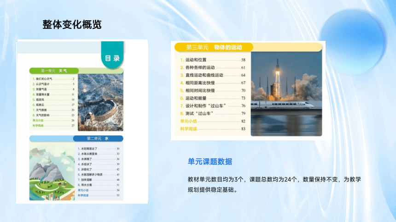Click lesson 2. 认识气温计
Screen dimensions: 396x222
[x=53, y=84]
